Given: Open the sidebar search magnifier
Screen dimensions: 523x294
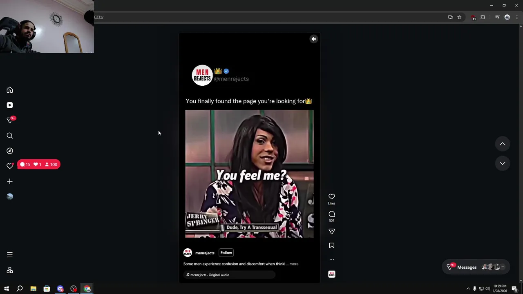Looking at the screenshot, I should (x=10, y=136).
